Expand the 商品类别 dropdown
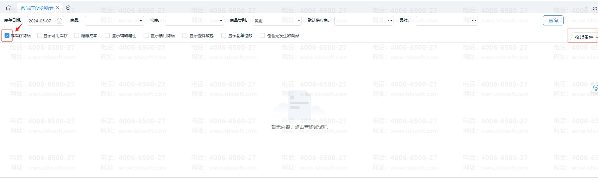This screenshot has height=186, width=598. coord(298,21)
